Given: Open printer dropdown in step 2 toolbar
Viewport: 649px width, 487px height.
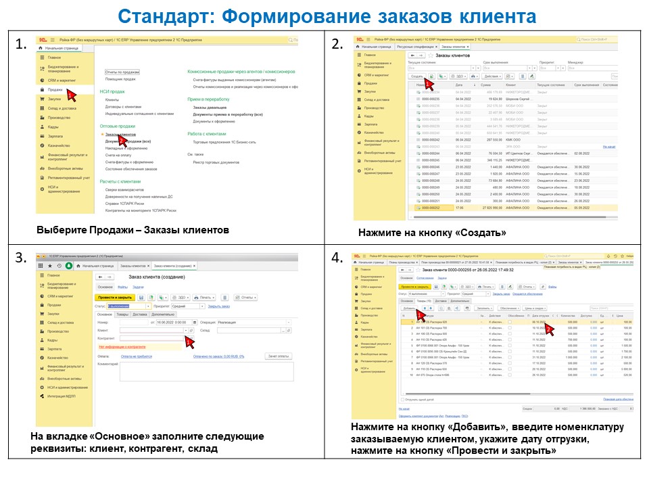Looking at the screenshot, I should point(475,76).
